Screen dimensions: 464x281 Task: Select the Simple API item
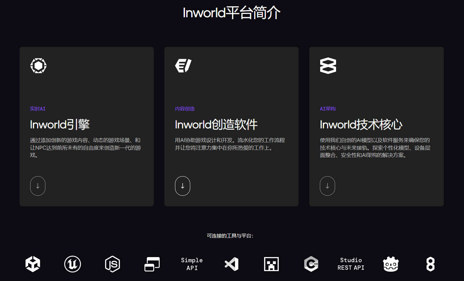coord(192,264)
